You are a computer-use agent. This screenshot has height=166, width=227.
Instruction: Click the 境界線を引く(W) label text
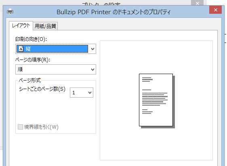(41, 127)
